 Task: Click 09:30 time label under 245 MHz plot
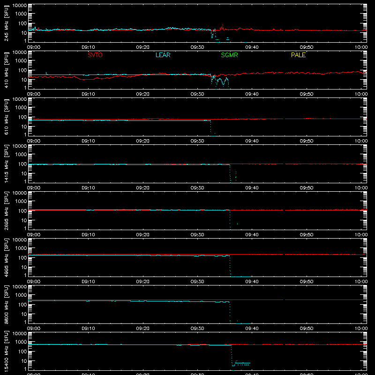[x=197, y=47]
